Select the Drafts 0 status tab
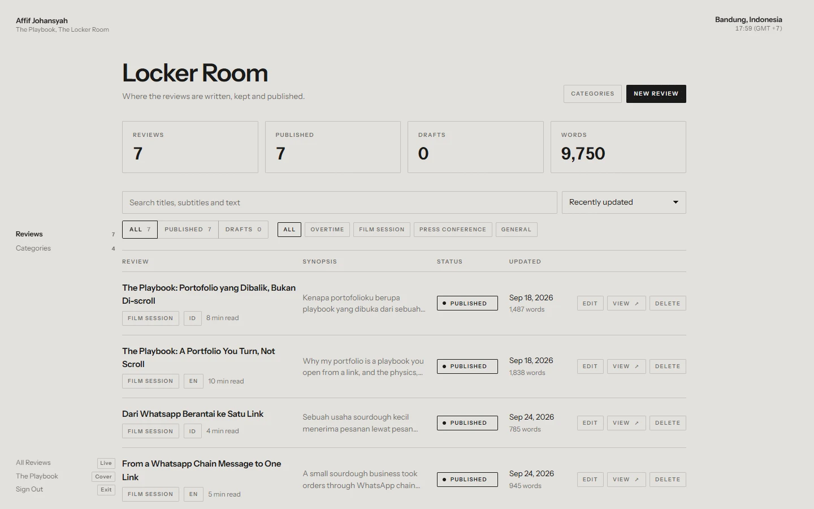 pyautogui.click(x=243, y=230)
